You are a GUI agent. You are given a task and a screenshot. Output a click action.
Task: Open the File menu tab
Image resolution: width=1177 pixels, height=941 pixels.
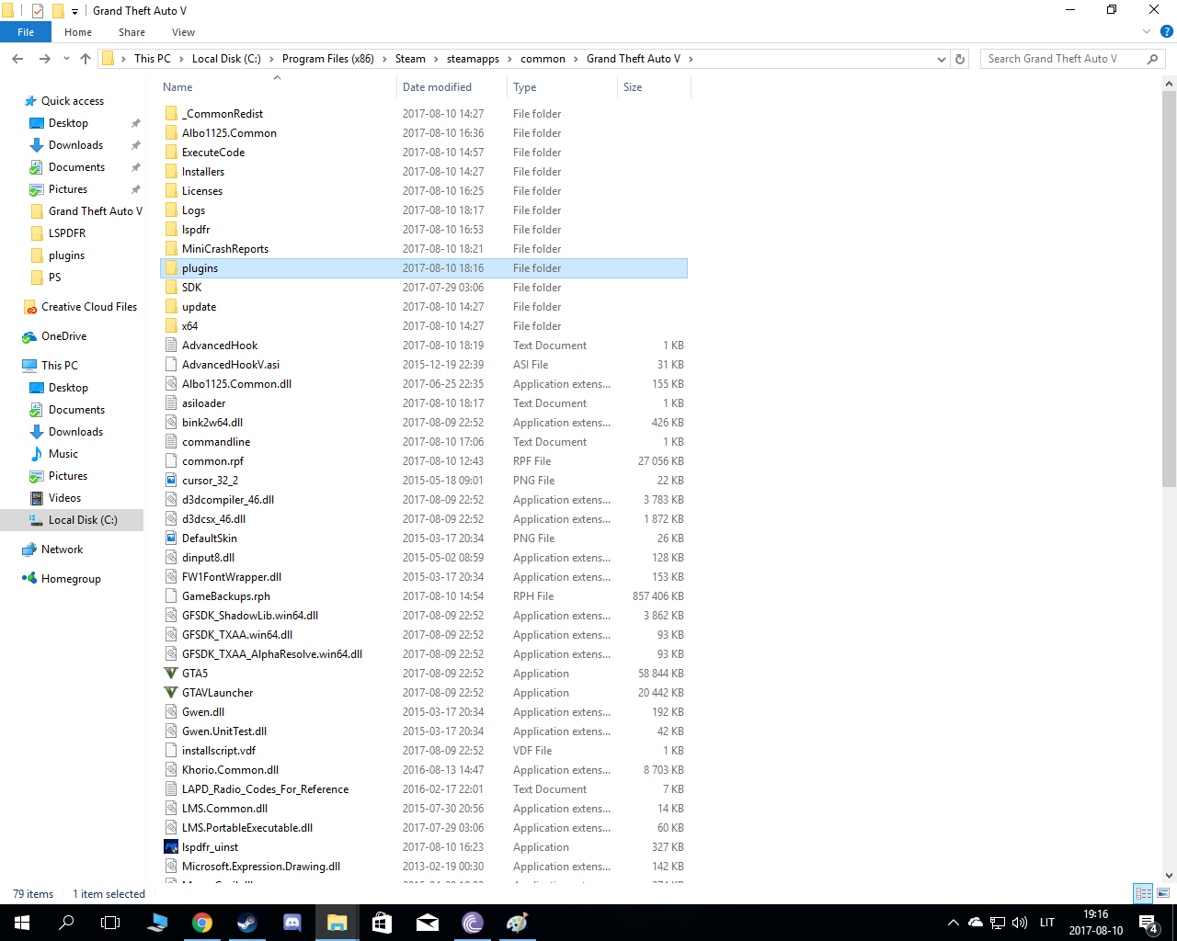[x=26, y=32]
